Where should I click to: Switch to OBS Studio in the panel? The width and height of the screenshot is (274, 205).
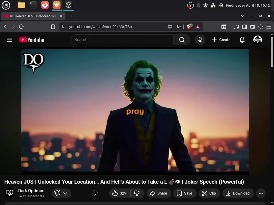pos(68,5)
